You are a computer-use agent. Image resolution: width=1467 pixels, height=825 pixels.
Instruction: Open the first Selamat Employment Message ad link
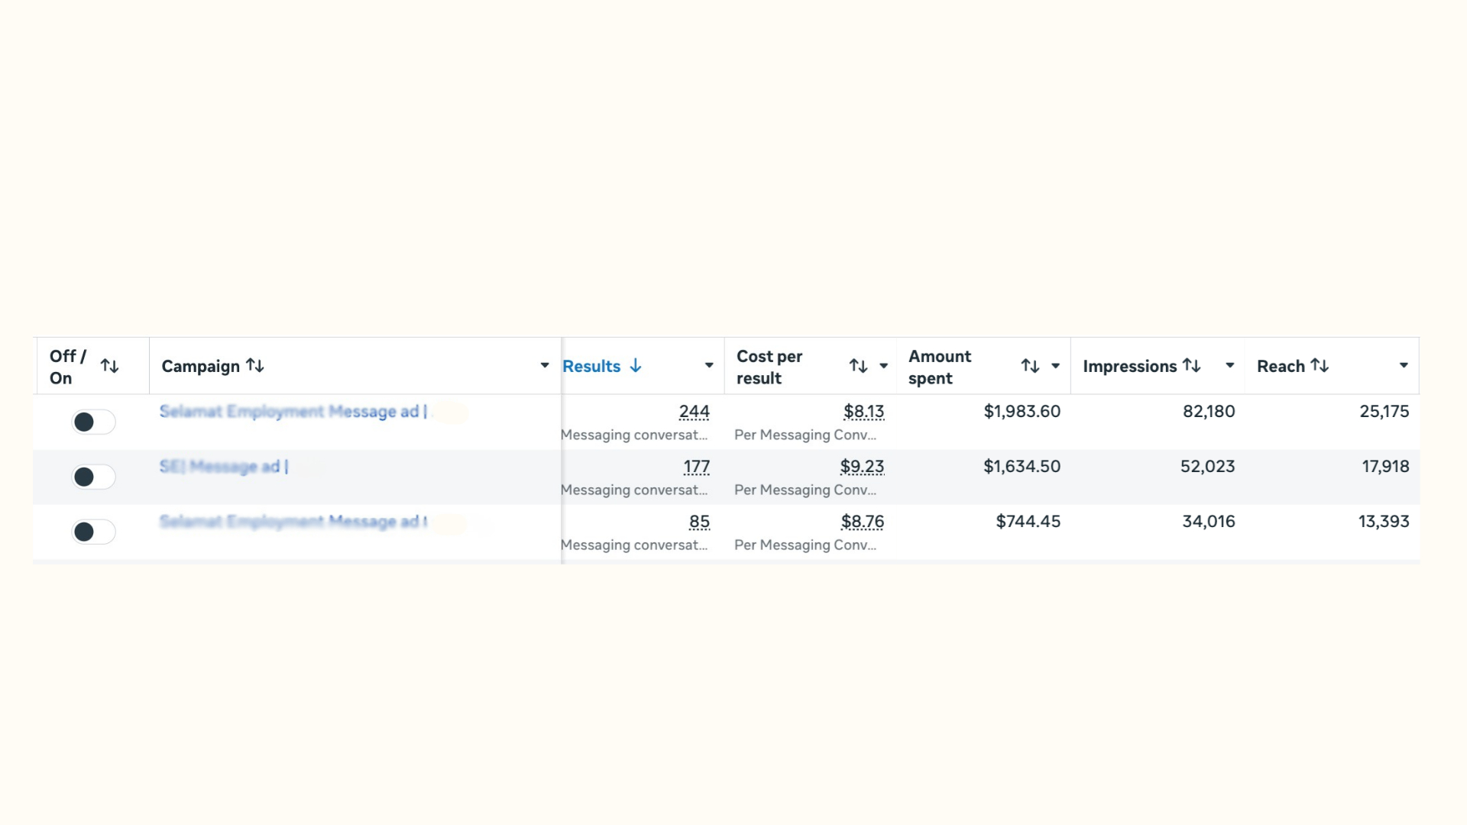(293, 412)
